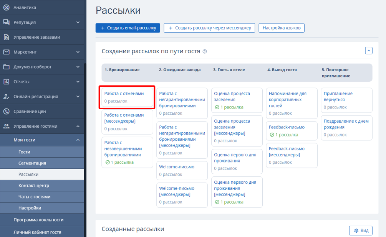The width and height of the screenshot is (386, 237).
Task: Open 'Чаты с гостями' in sidebar
Action: coord(35,197)
